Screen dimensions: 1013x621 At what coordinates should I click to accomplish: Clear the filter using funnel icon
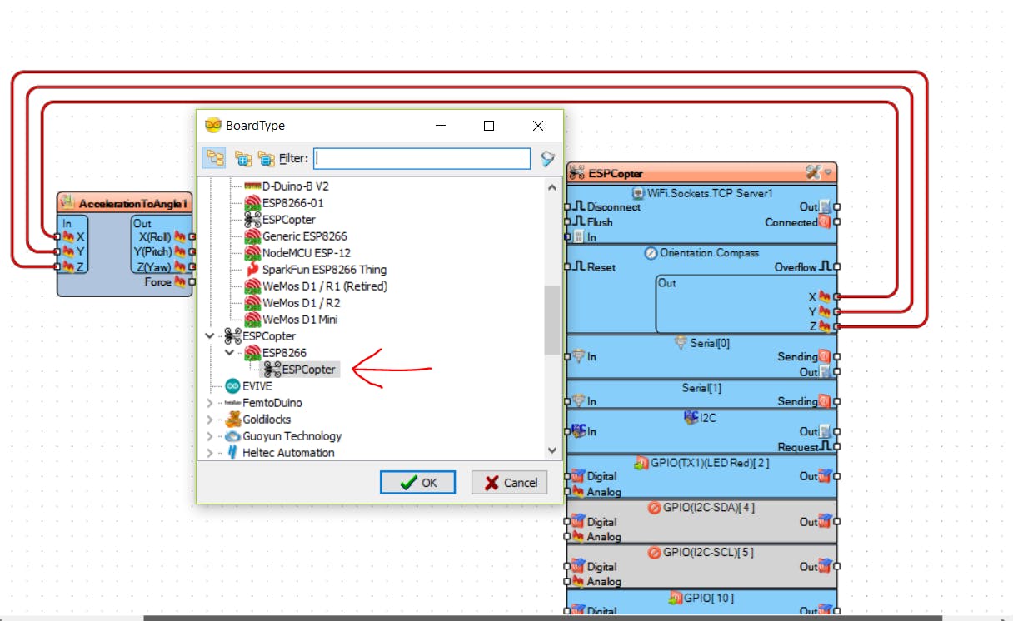click(x=547, y=158)
